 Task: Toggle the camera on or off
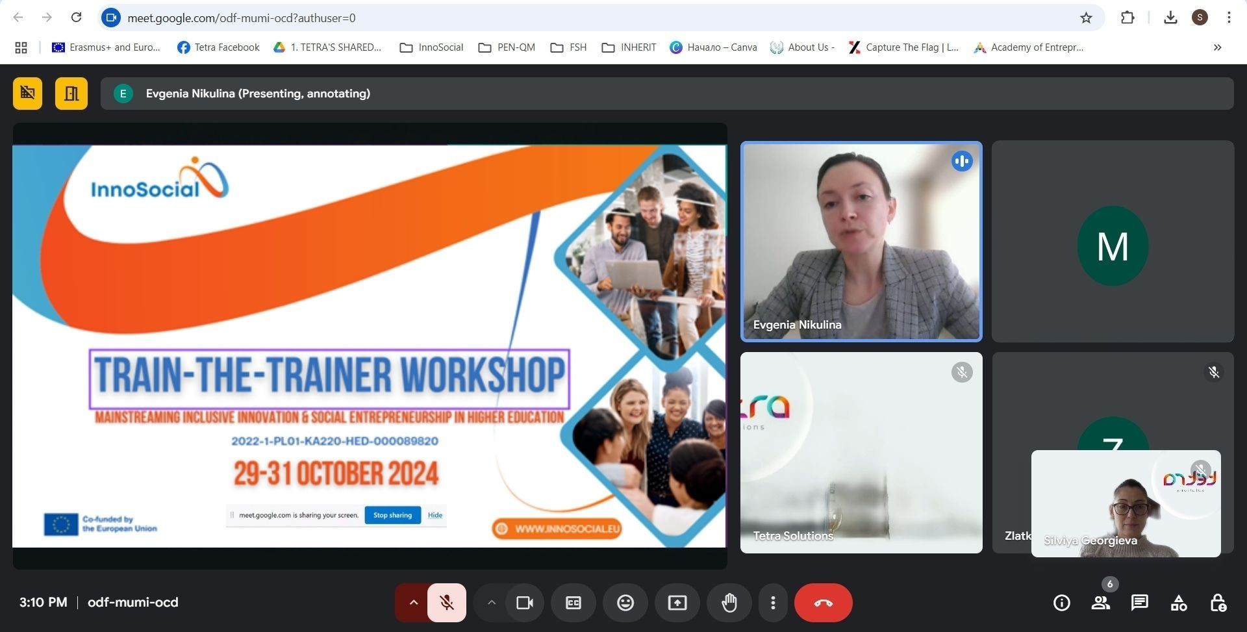[525, 603]
